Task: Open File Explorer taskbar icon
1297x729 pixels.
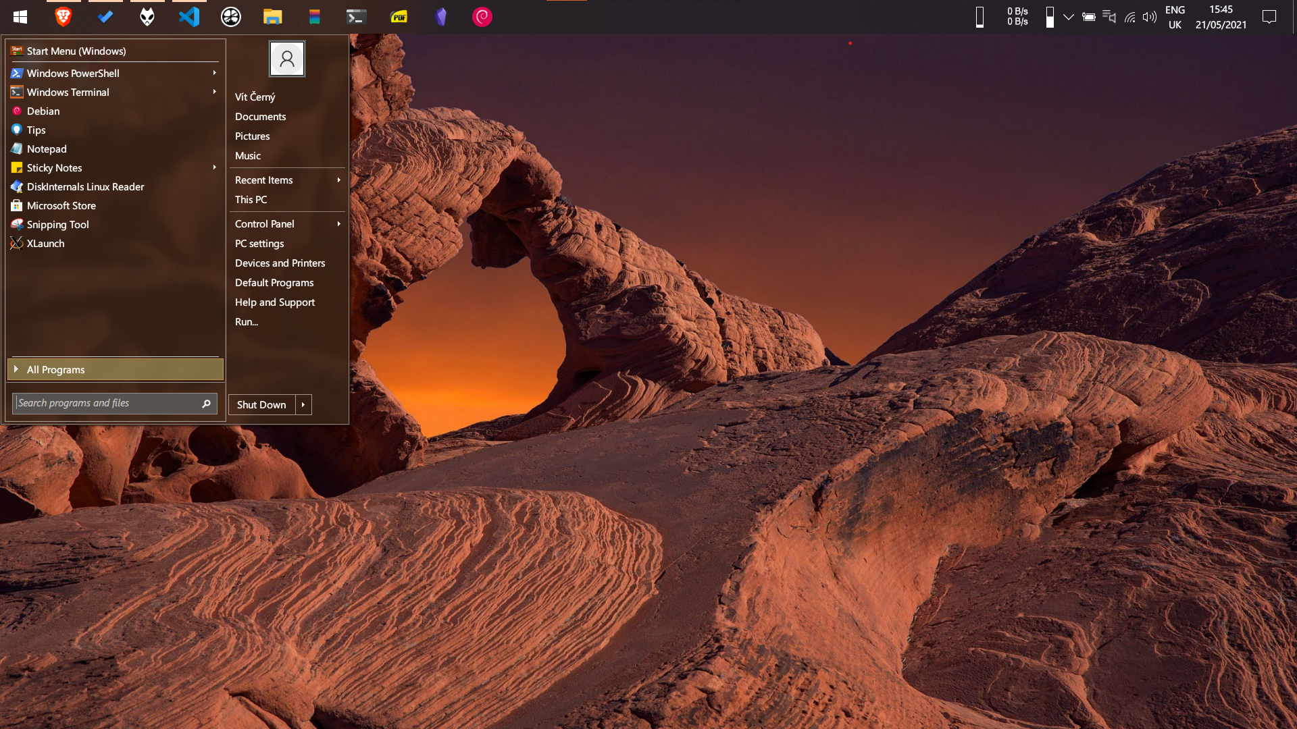Action: coord(272,17)
